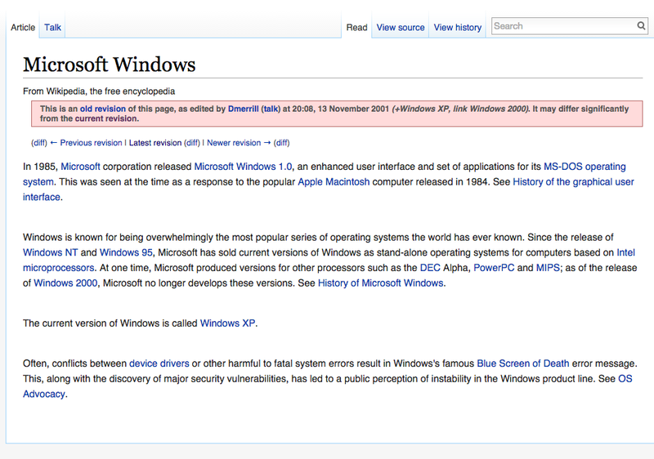Viewport: 654px width, 459px height.
Task: Click 'The current version of Windows' text
Action: [91, 323]
